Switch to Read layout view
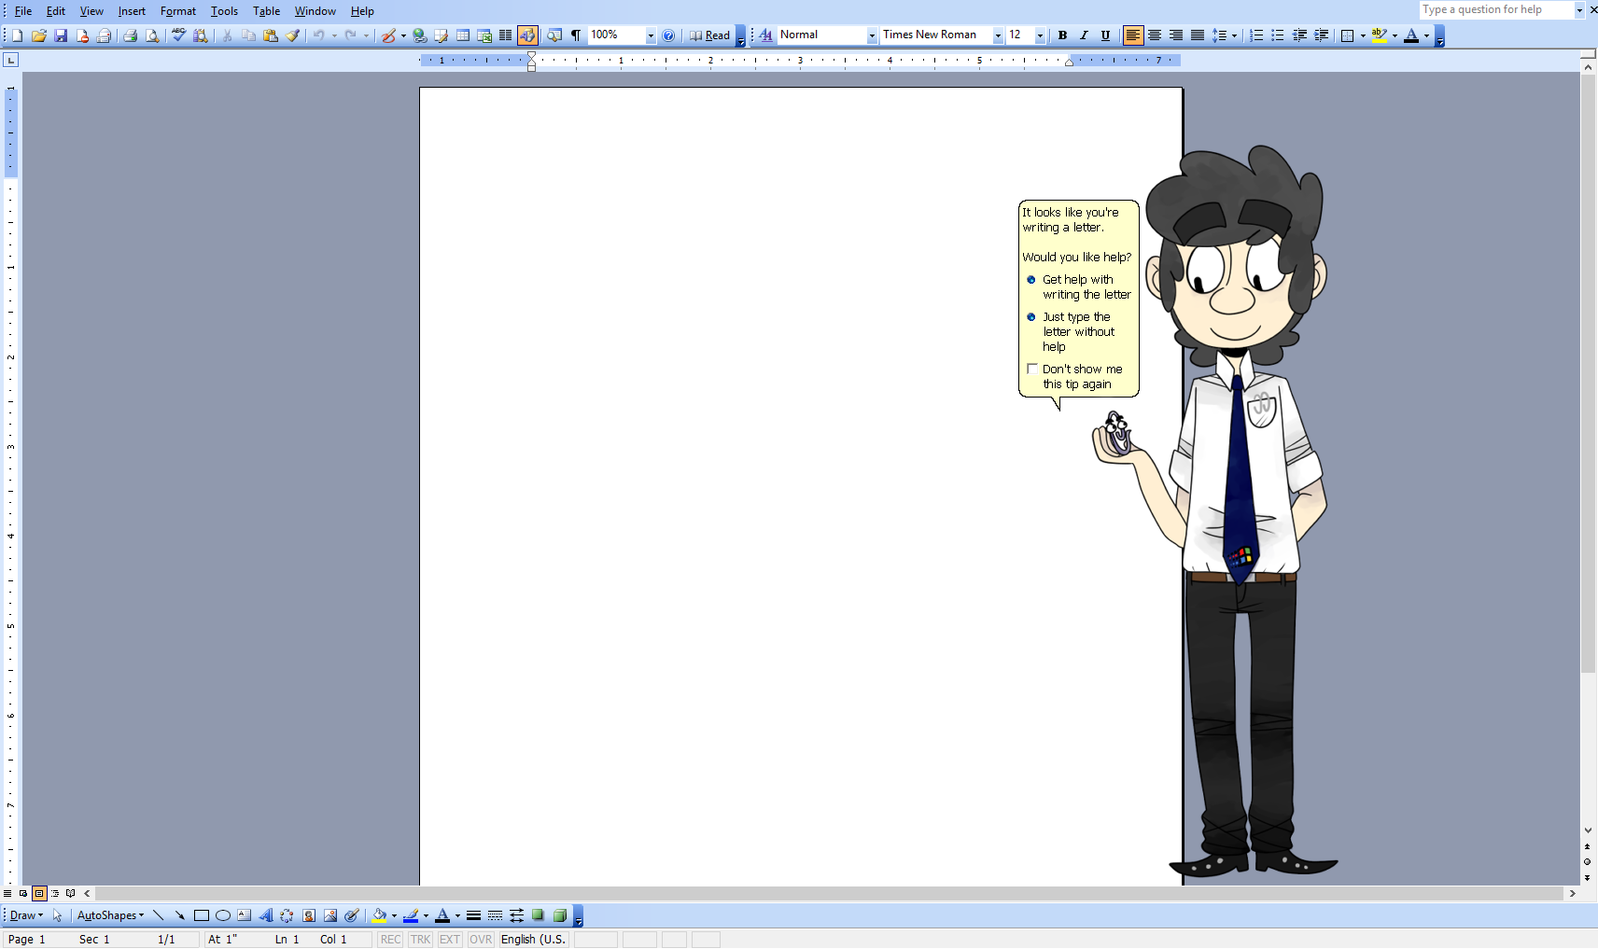The height and width of the screenshot is (949, 1598). click(x=709, y=35)
